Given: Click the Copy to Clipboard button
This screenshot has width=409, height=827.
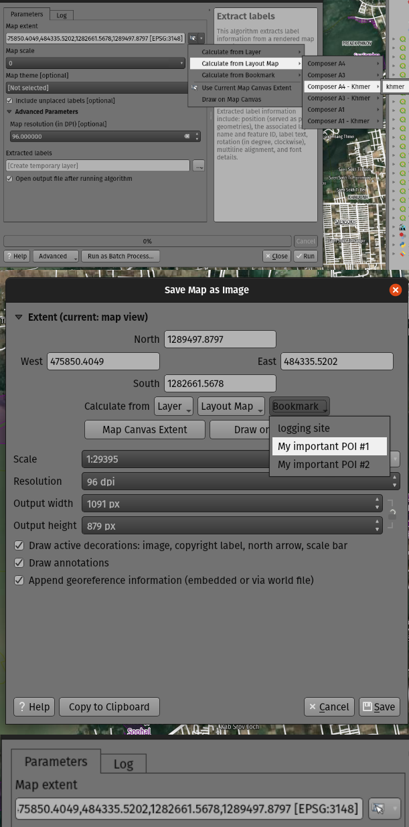Looking at the screenshot, I should (x=109, y=706).
